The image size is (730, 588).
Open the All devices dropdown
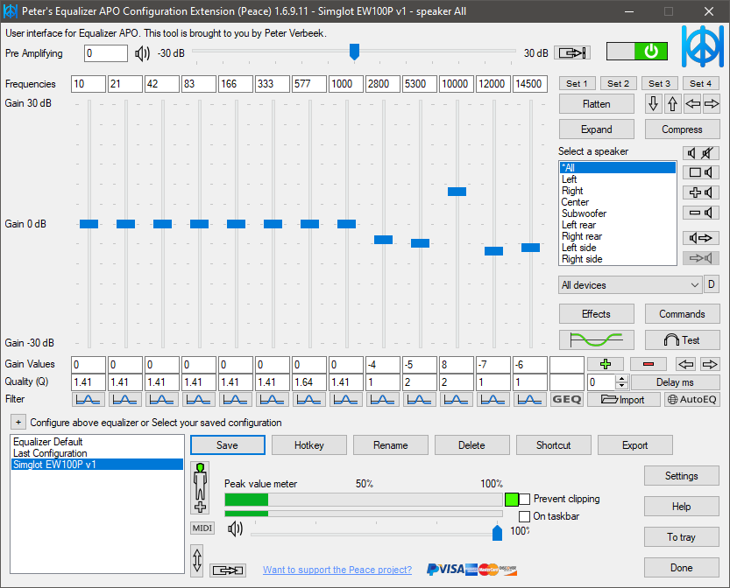631,285
